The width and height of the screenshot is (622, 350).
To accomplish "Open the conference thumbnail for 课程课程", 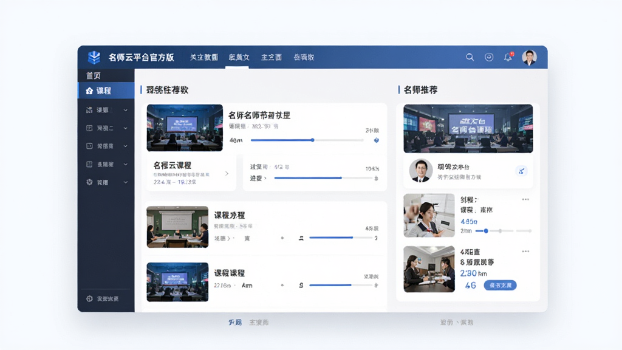I will (x=177, y=282).
